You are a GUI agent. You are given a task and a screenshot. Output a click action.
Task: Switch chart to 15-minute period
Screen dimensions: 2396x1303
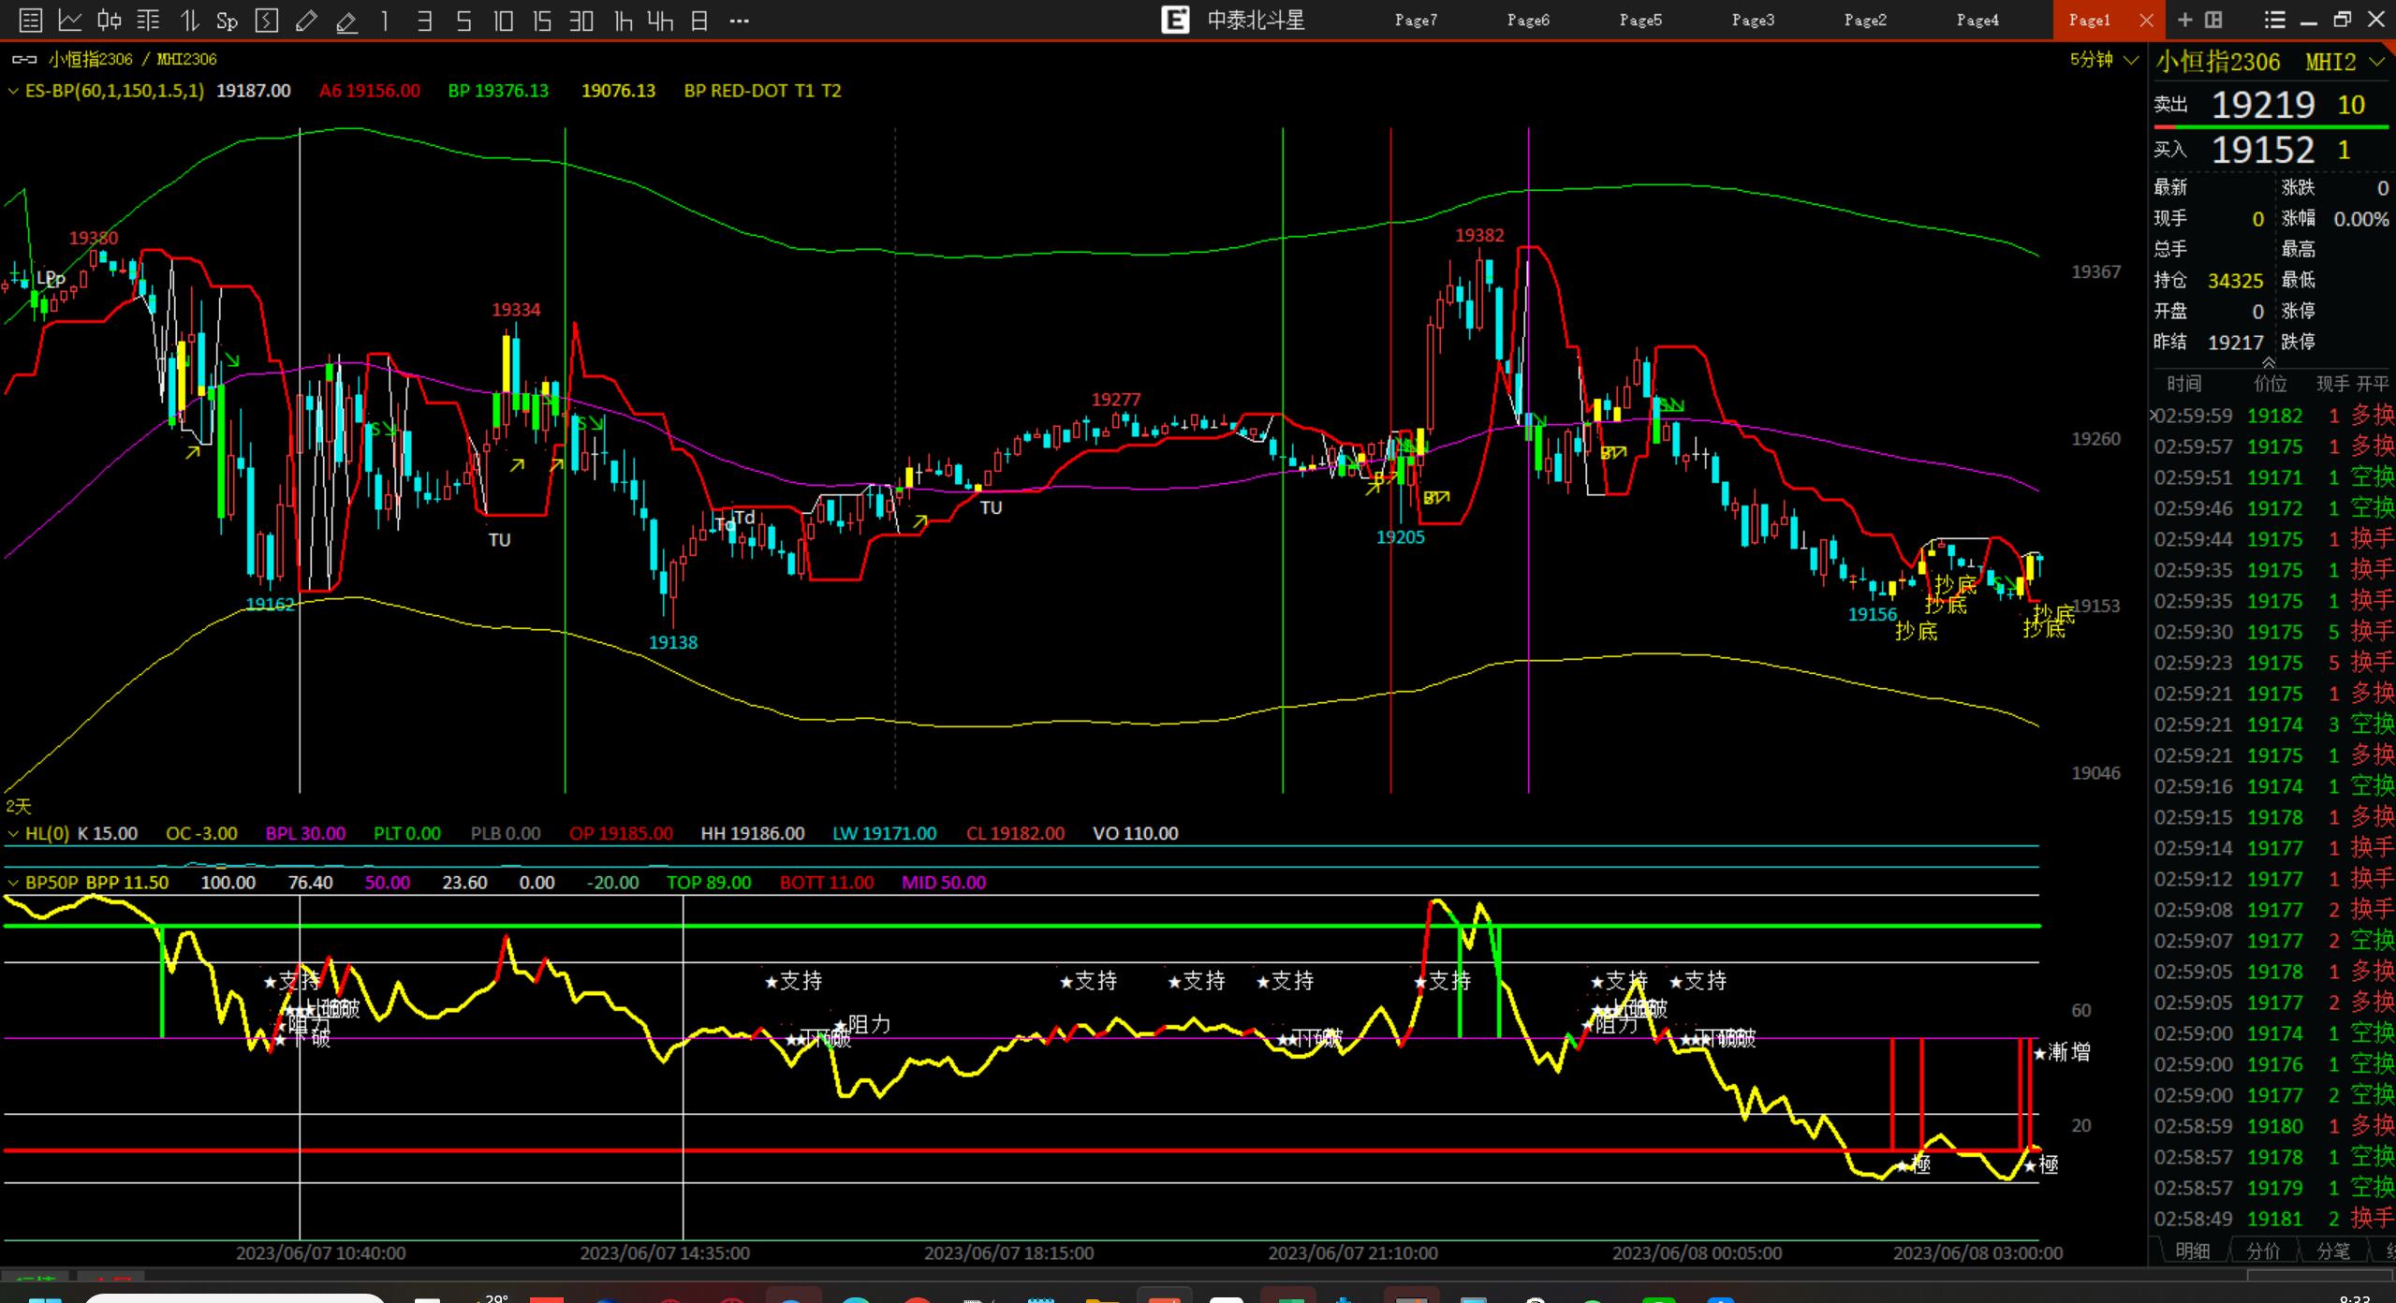pyautogui.click(x=542, y=20)
